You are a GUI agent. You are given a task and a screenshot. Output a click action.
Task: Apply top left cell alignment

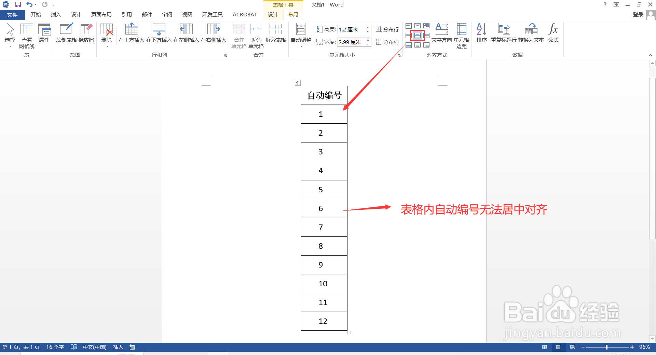coord(409,26)
